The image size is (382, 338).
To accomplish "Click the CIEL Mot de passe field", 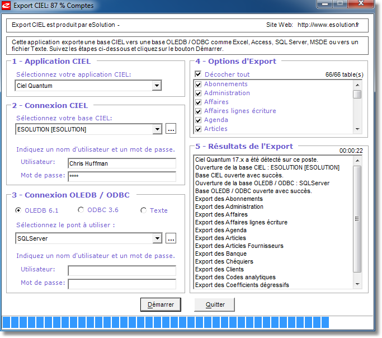I will [121, 177].
